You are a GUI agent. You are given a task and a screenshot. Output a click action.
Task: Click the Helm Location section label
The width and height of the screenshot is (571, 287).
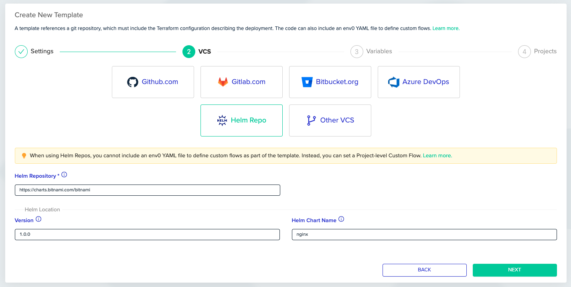click(43, 210)
